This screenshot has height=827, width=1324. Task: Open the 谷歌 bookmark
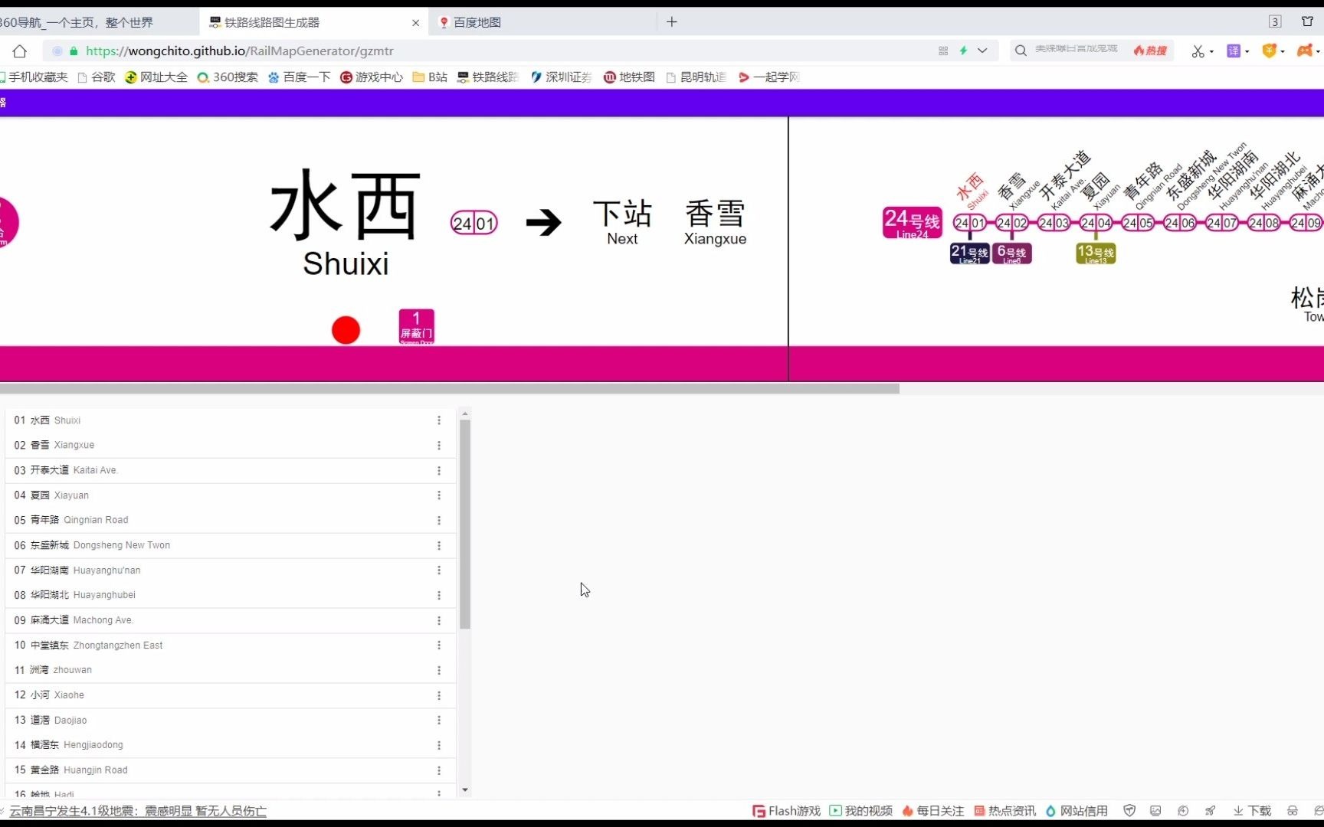97,77
